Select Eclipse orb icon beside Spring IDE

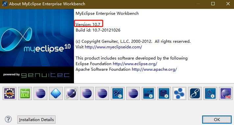(x=40, y=93)
